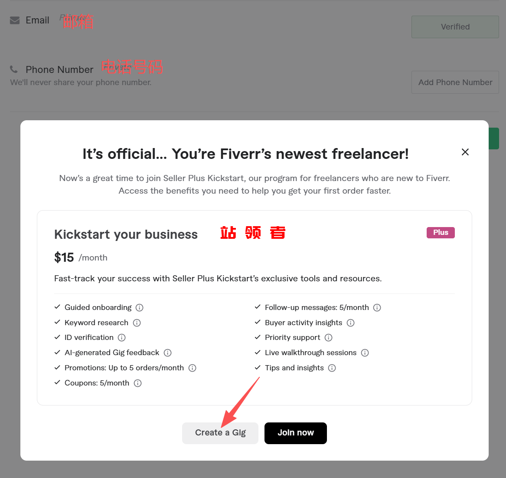Click info icon next to Priority support
Screen dimensions: 506x478
pyautogui.click(x=329, y=338)
